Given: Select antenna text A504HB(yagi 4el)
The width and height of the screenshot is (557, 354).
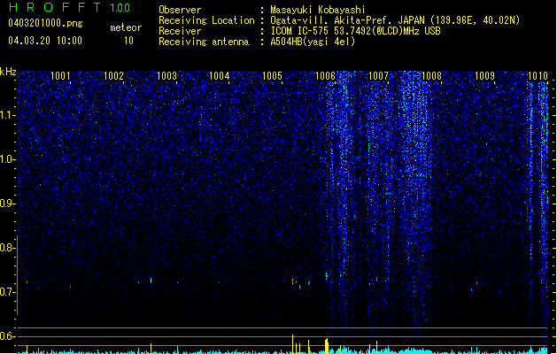Looking at the screenshot, I should 313,42.
